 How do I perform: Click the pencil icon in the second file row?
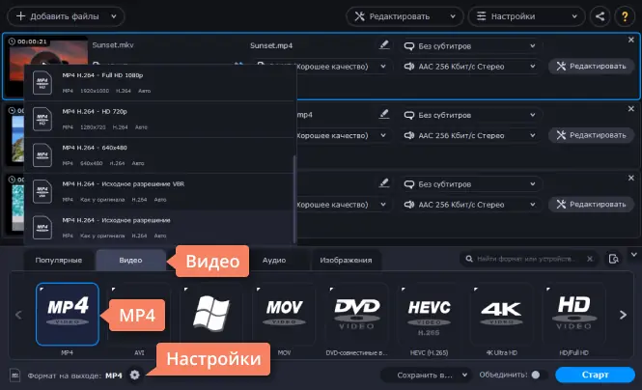pyautogui.click(x=384, y=114)
